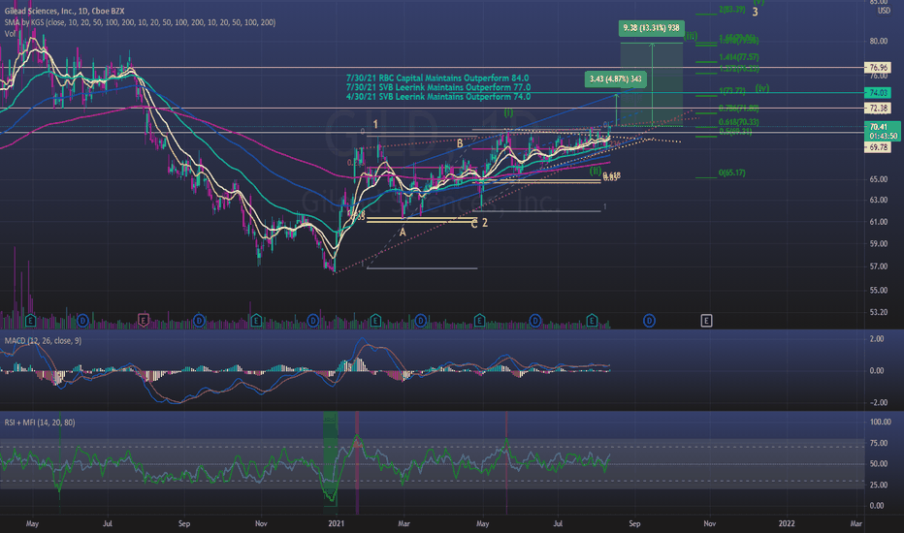Click the 100.00 tick on the RSI axis

click(x=880, y=422)
